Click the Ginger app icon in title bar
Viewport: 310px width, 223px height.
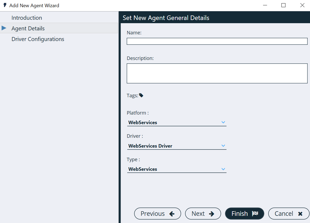click(x=5, y=5)
